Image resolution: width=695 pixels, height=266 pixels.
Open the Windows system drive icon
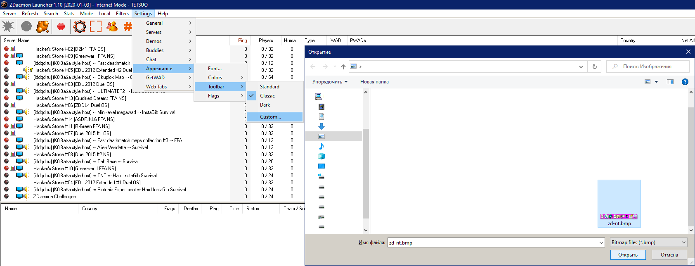(x=321, y=176)
